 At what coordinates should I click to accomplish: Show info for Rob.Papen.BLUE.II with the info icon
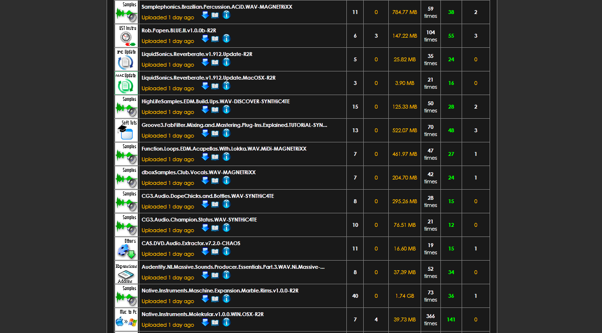(226, 39)
